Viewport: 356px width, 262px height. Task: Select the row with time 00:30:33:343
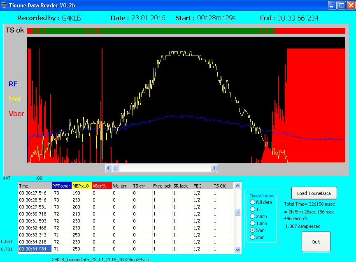pos(126,235)
